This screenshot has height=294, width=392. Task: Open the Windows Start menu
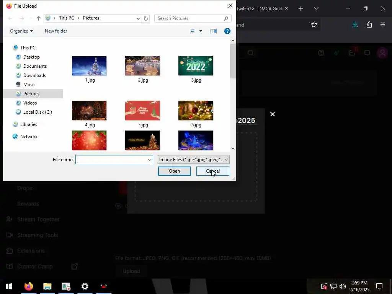tap(9, 286)
